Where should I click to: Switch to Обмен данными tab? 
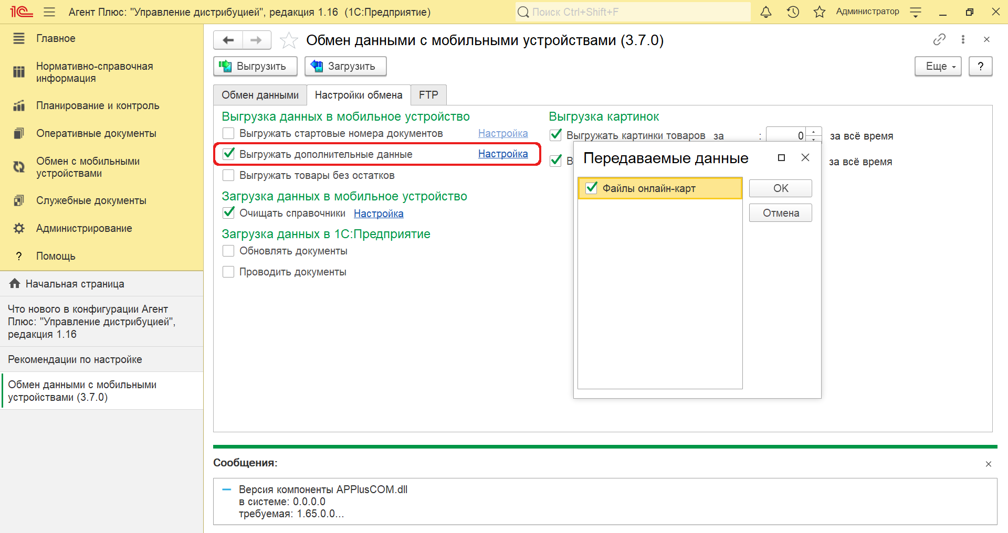pos(260,95)
